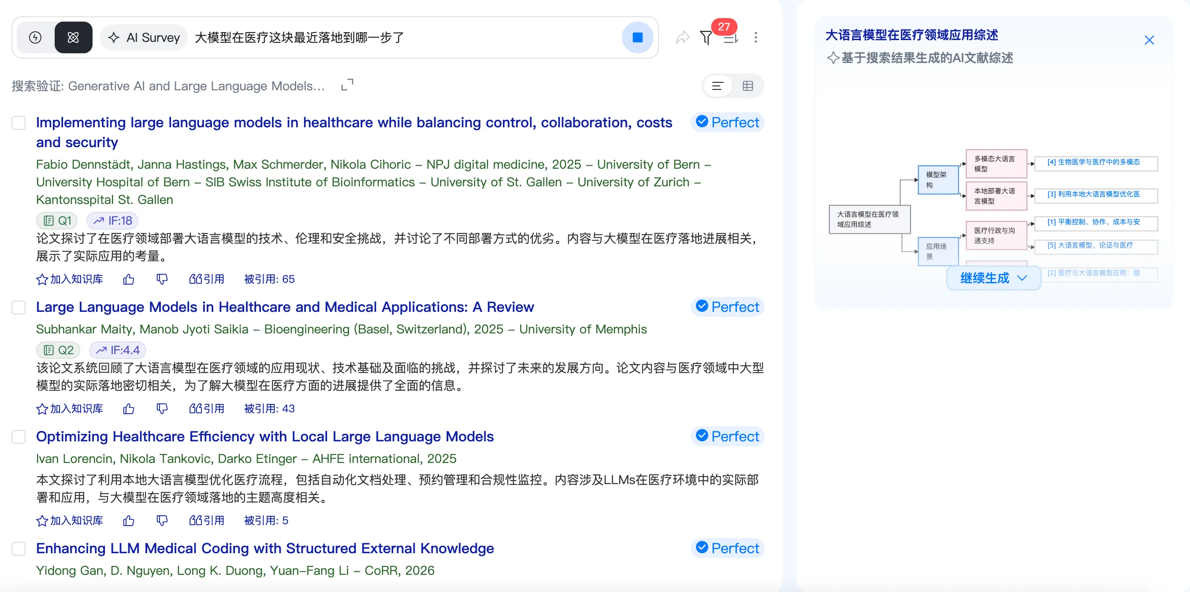The height and width of the screenshot is (592, 1190).
Task: Open mind map reference [4] 生物医学与医疗中的多模态
Action: [x=1095, y=163]
